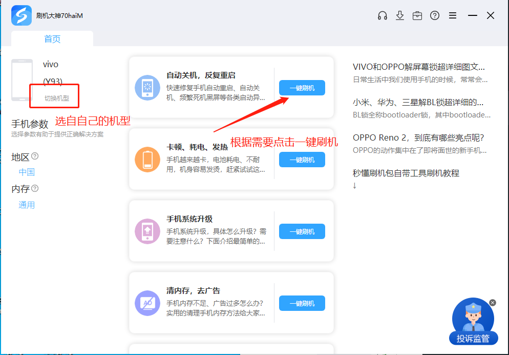
Task: Click the download icon in the title bar
Action: [400, 15]
